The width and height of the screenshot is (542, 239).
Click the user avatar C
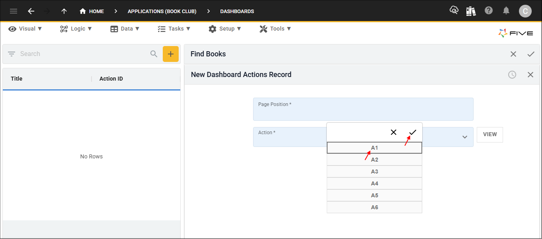point(525,11)
